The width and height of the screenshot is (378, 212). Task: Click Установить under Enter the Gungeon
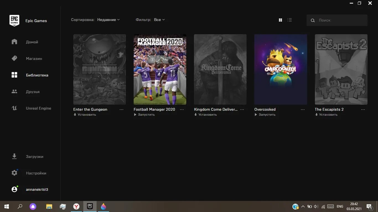(85, 115)
